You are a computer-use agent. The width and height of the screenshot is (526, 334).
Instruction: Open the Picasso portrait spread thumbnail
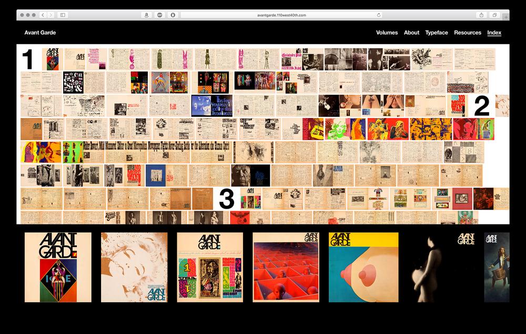(x=250, y=175)
